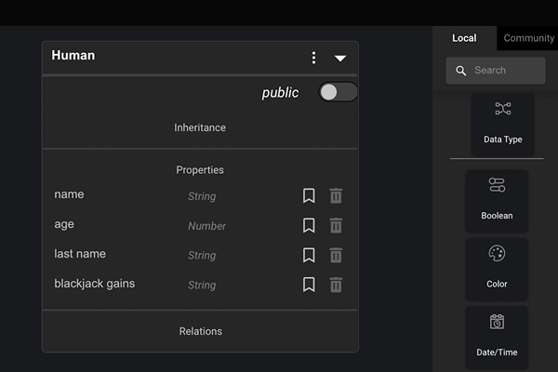Click bookmark icon for age property
This screenshot has width=558, height=372.
(309, 225)
